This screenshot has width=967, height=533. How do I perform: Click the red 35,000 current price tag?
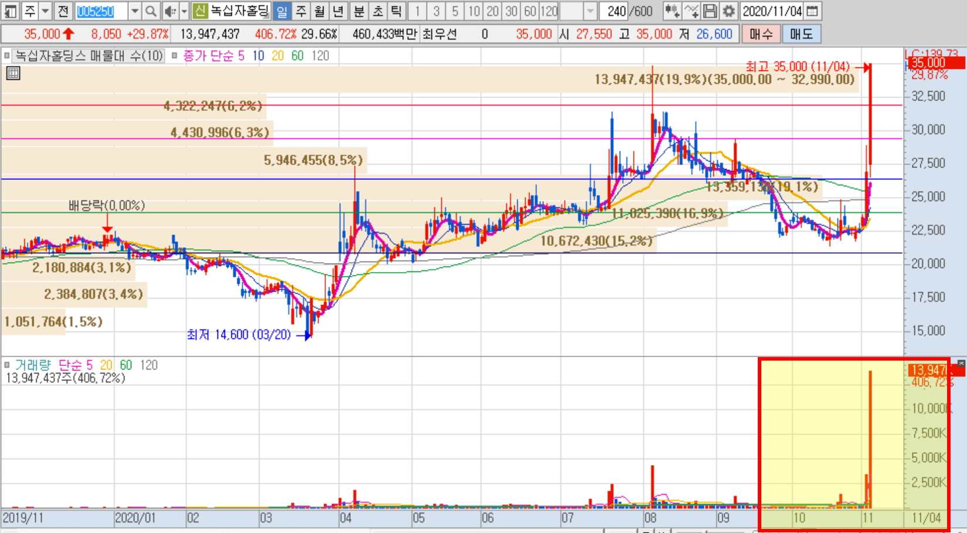(935, 63)
